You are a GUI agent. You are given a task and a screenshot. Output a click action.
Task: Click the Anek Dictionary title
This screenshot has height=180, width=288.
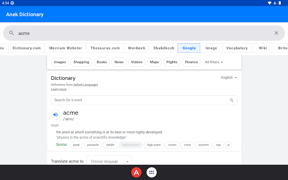(x=25, y=14)
